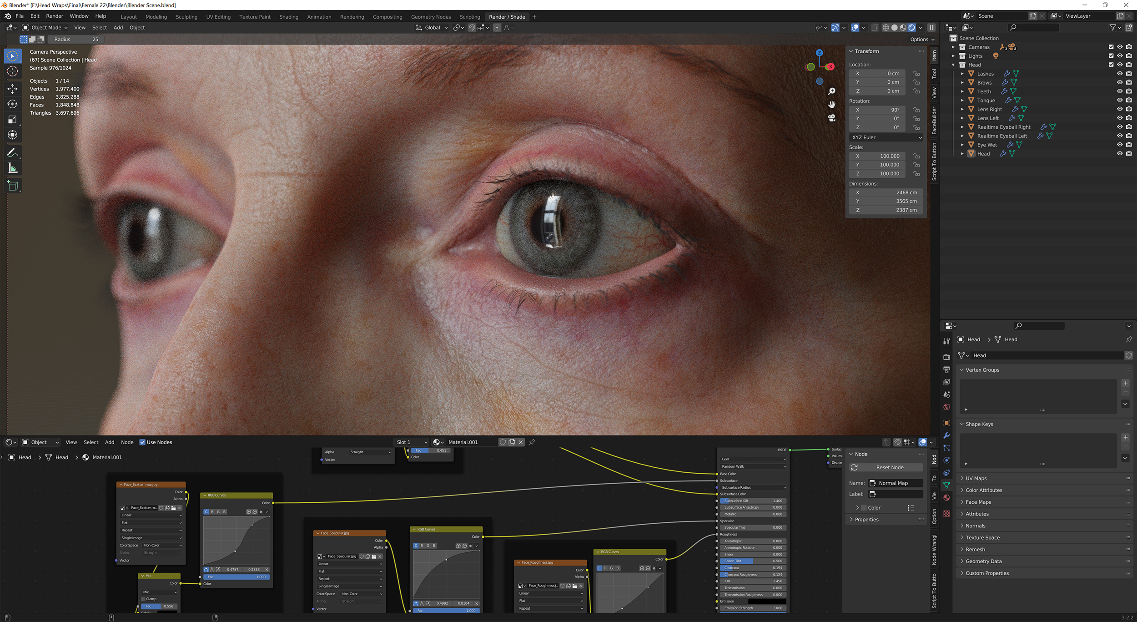
Task: Select the Move tool in the toolbar
Action: point(12,89)
